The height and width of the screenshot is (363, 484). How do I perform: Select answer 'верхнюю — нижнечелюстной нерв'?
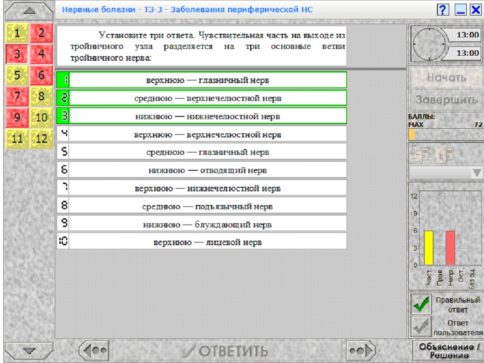point(201,188)
